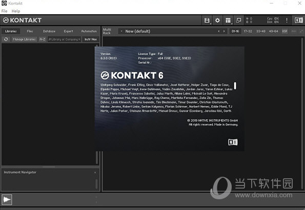Screen dimensions: 305x210
Task: Toggle A-Z library sorting
Action: (x=43, y=39)
